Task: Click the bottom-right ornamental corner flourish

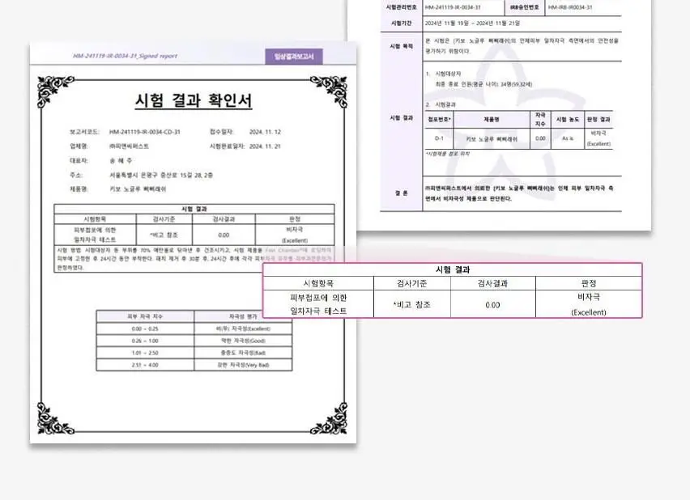Action: click(x=330, y=418)
